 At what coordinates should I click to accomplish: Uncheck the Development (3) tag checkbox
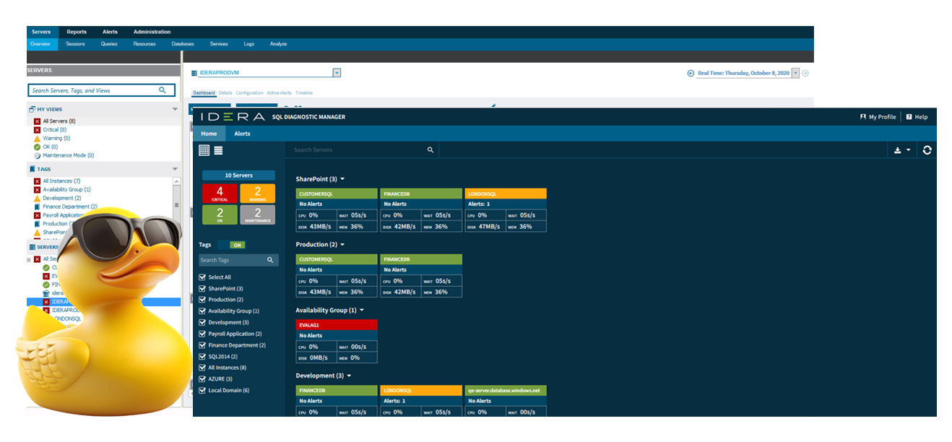[202, 322]
